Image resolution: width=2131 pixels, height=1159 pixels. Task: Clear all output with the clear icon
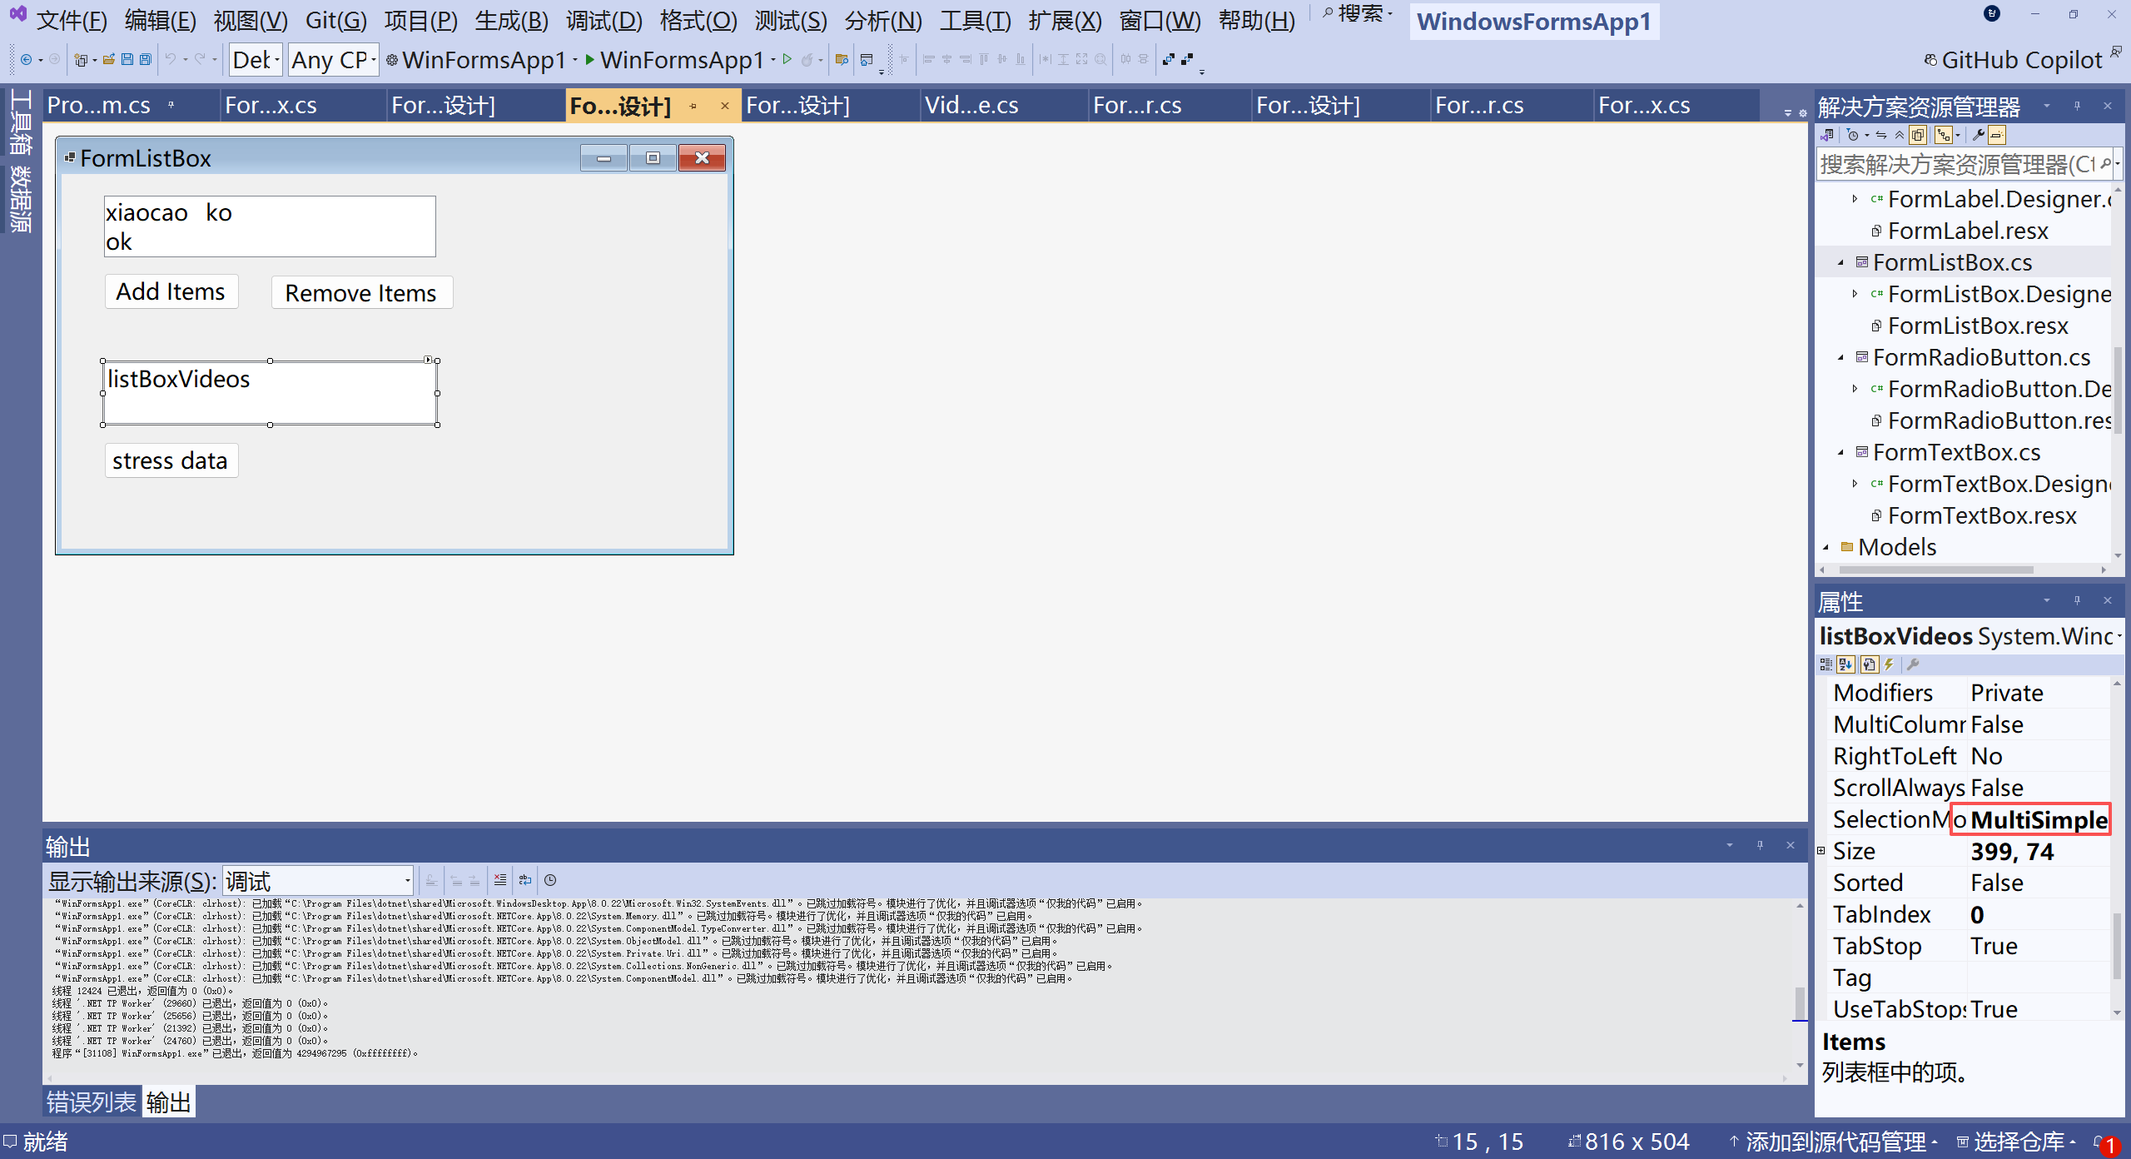(499, 880)
